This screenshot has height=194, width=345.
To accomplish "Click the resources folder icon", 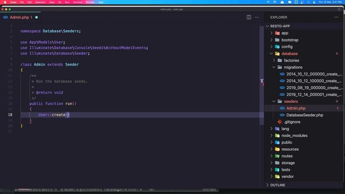I will tap(277, 149).
